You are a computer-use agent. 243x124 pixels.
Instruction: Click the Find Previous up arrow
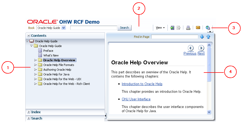coord(208,37)
